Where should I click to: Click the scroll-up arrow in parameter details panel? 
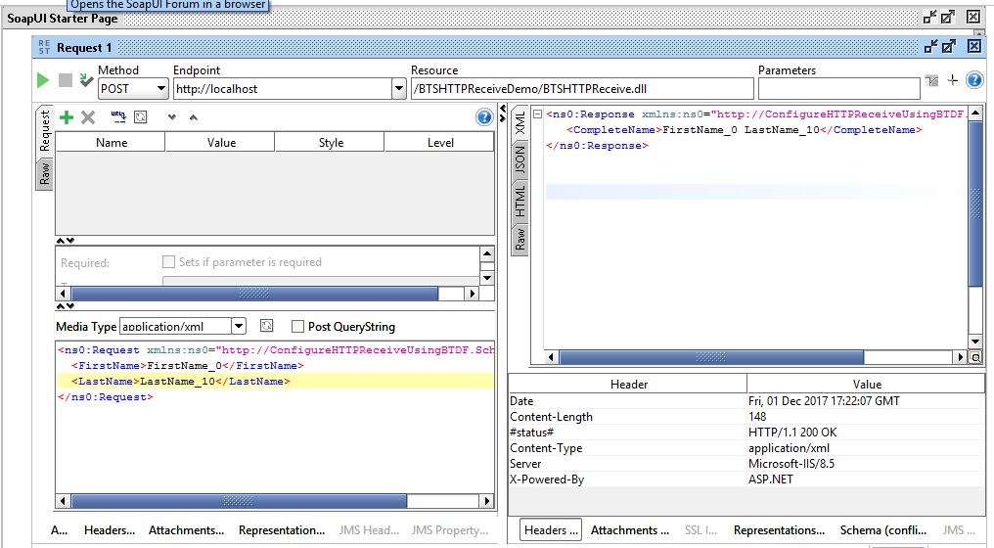[487, 254]
